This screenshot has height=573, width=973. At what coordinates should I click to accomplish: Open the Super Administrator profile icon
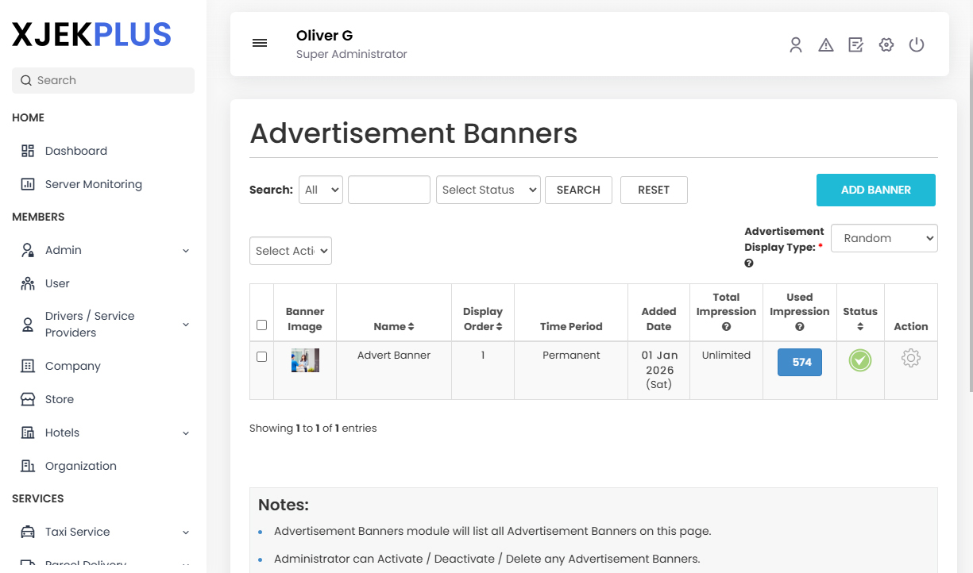(x=796, y=44)
